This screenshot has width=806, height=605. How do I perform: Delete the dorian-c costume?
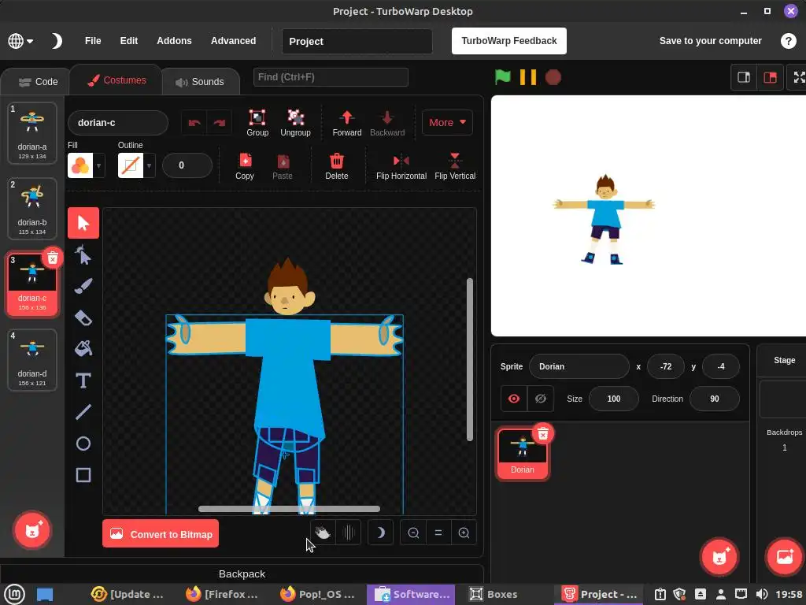(x=53, y=258)
